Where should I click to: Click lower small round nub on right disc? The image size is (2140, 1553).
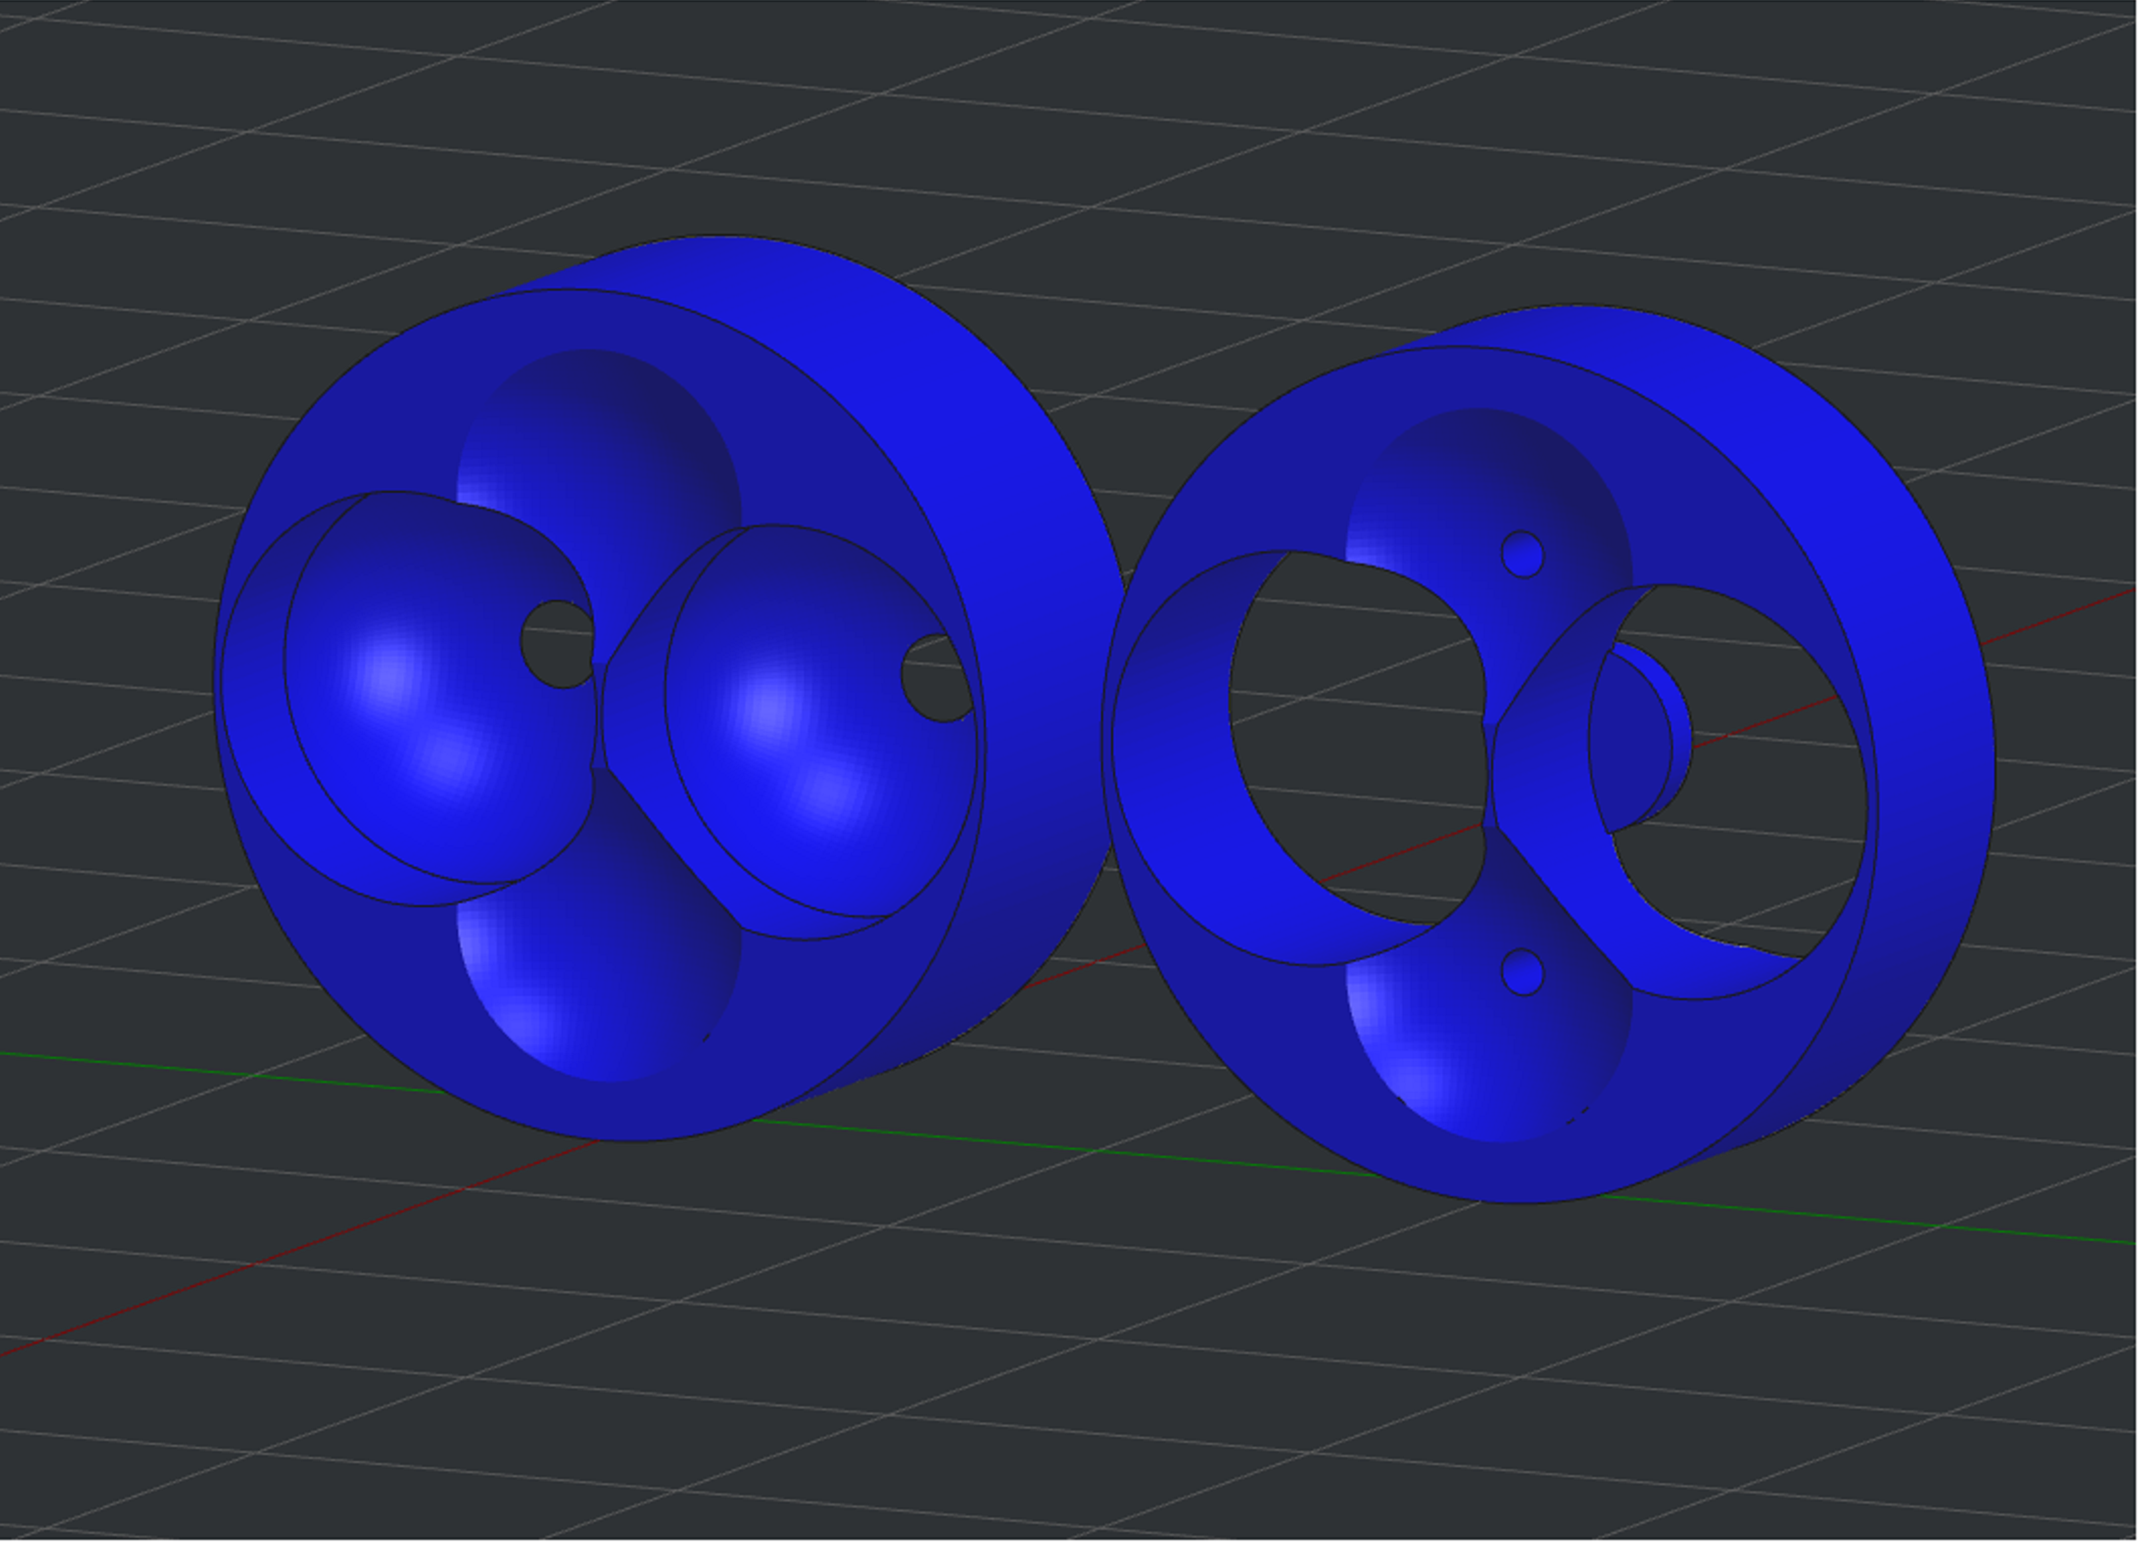(x=1522, y=973)
